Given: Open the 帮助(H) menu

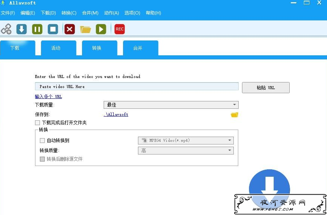Looking at the screenshot, I should (153, 13).
